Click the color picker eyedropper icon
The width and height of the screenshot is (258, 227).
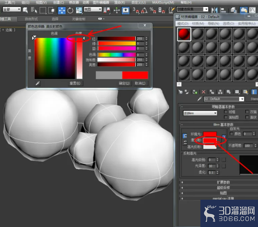click(38, 83)
